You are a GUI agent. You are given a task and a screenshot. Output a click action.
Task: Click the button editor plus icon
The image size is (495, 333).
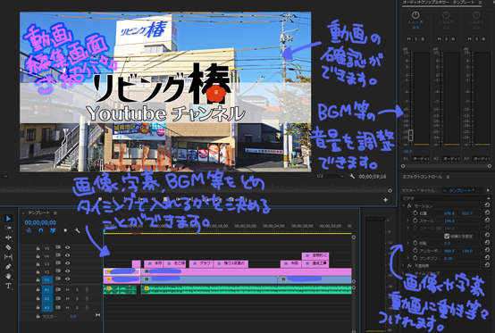pos(385,200)
